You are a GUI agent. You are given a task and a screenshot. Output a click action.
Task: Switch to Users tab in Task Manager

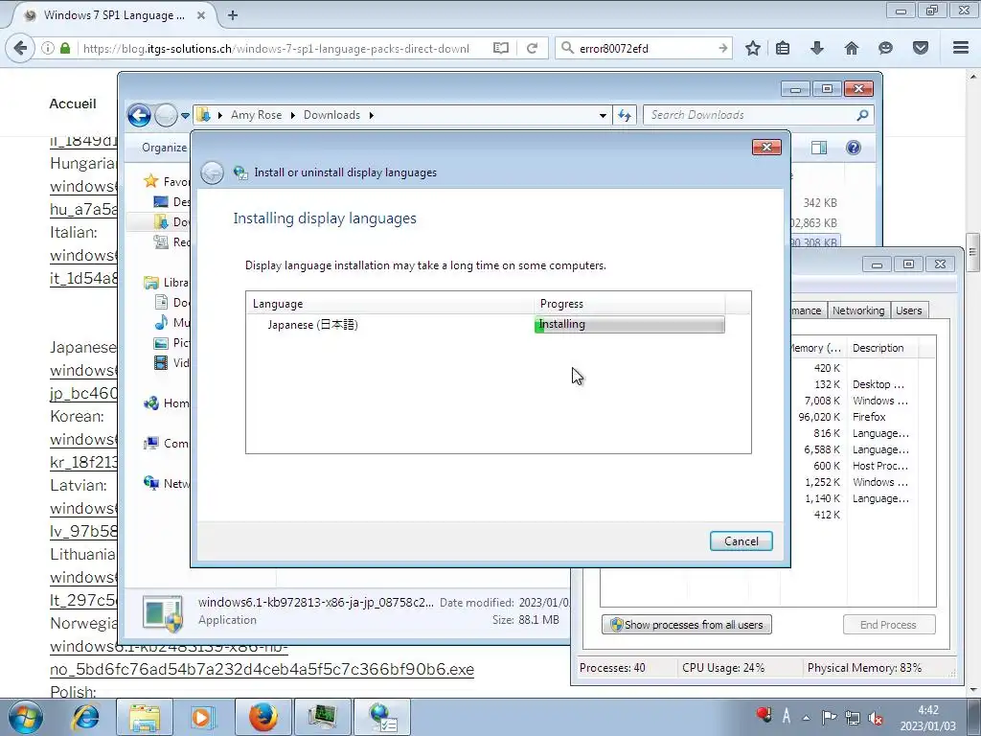908,310
